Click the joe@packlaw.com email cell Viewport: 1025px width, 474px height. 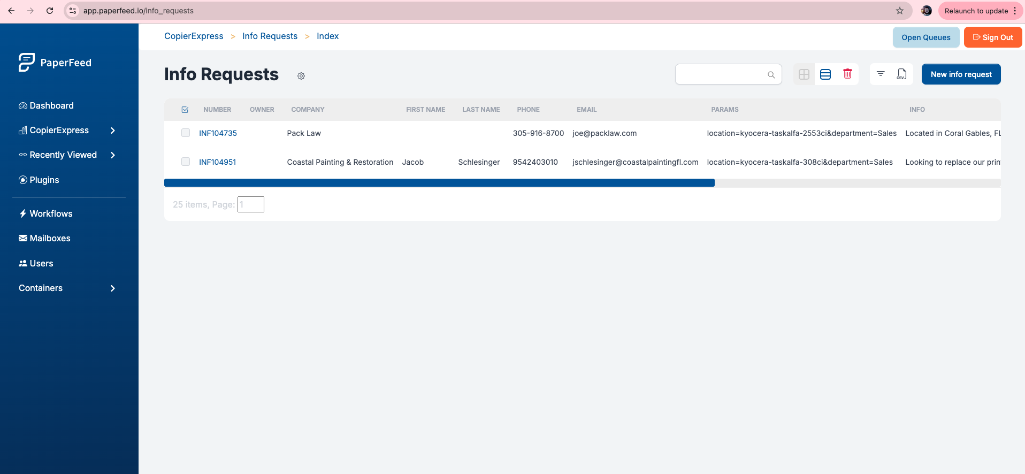(x=605, y=133)
